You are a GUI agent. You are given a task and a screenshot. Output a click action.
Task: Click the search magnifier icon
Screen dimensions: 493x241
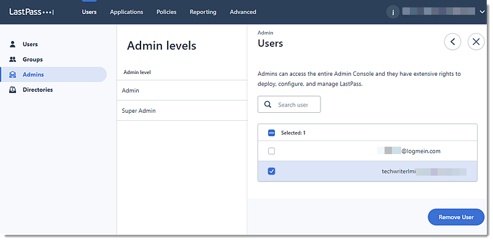click(267, 104)
